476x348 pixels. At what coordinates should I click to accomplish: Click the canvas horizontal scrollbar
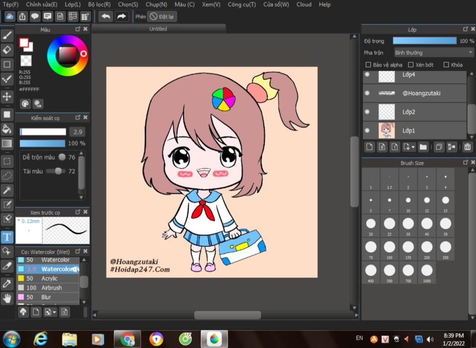point(227,315)
